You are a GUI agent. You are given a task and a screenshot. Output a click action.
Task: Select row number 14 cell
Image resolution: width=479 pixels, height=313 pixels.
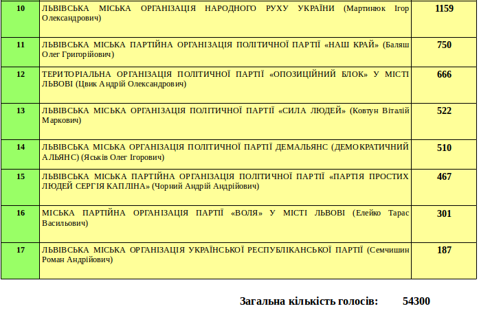tap(21, 154)
